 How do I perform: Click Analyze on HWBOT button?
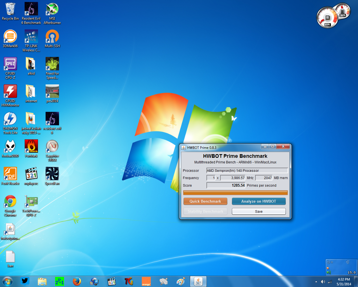[259, 201]
